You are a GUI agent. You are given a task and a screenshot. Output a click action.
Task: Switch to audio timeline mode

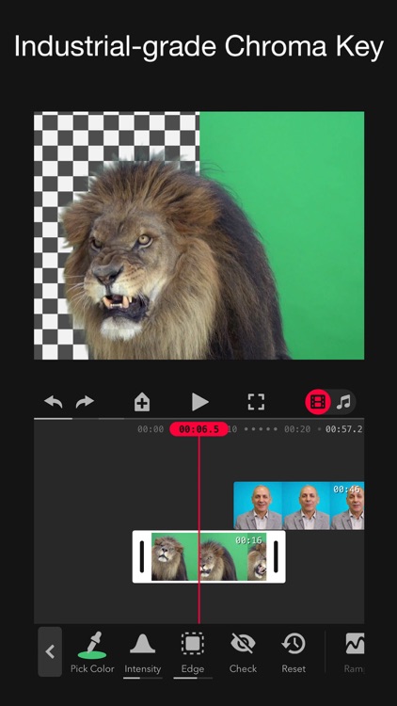(343, 402)
